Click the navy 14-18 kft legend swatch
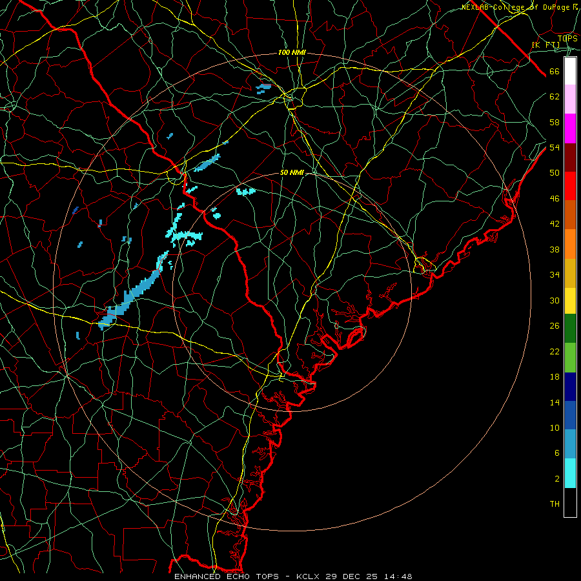581x581 pixels. (x=570, y=387)
